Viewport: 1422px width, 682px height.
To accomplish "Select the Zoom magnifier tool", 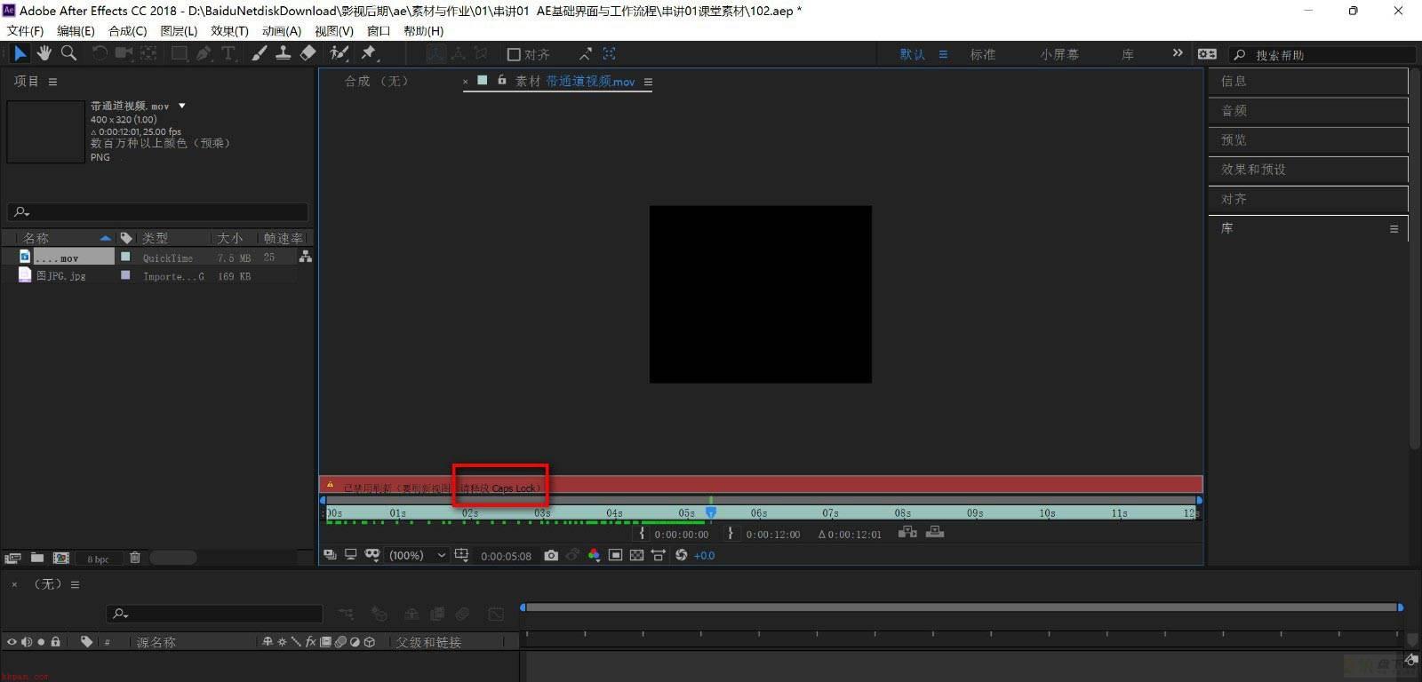I will 68,53.
